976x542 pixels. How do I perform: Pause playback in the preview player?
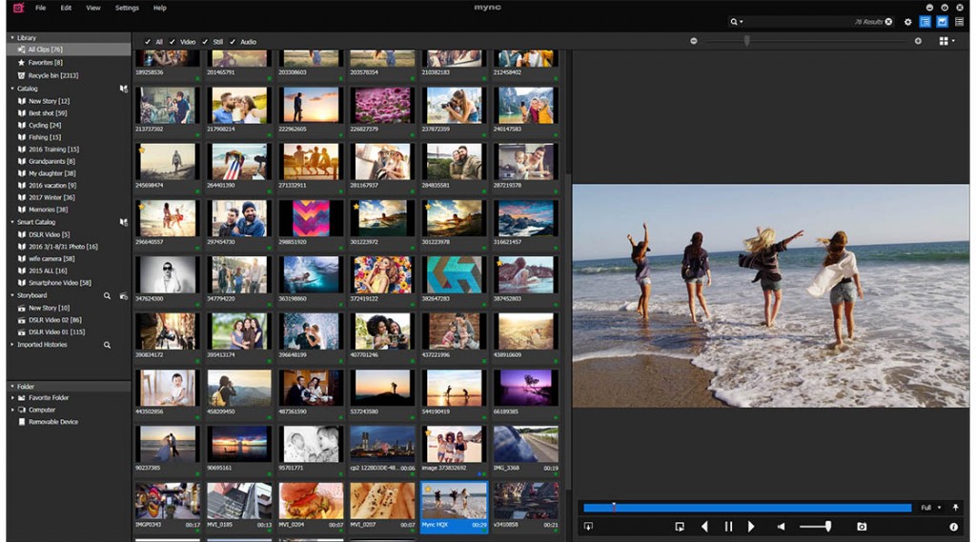click(x=727, y=527)
